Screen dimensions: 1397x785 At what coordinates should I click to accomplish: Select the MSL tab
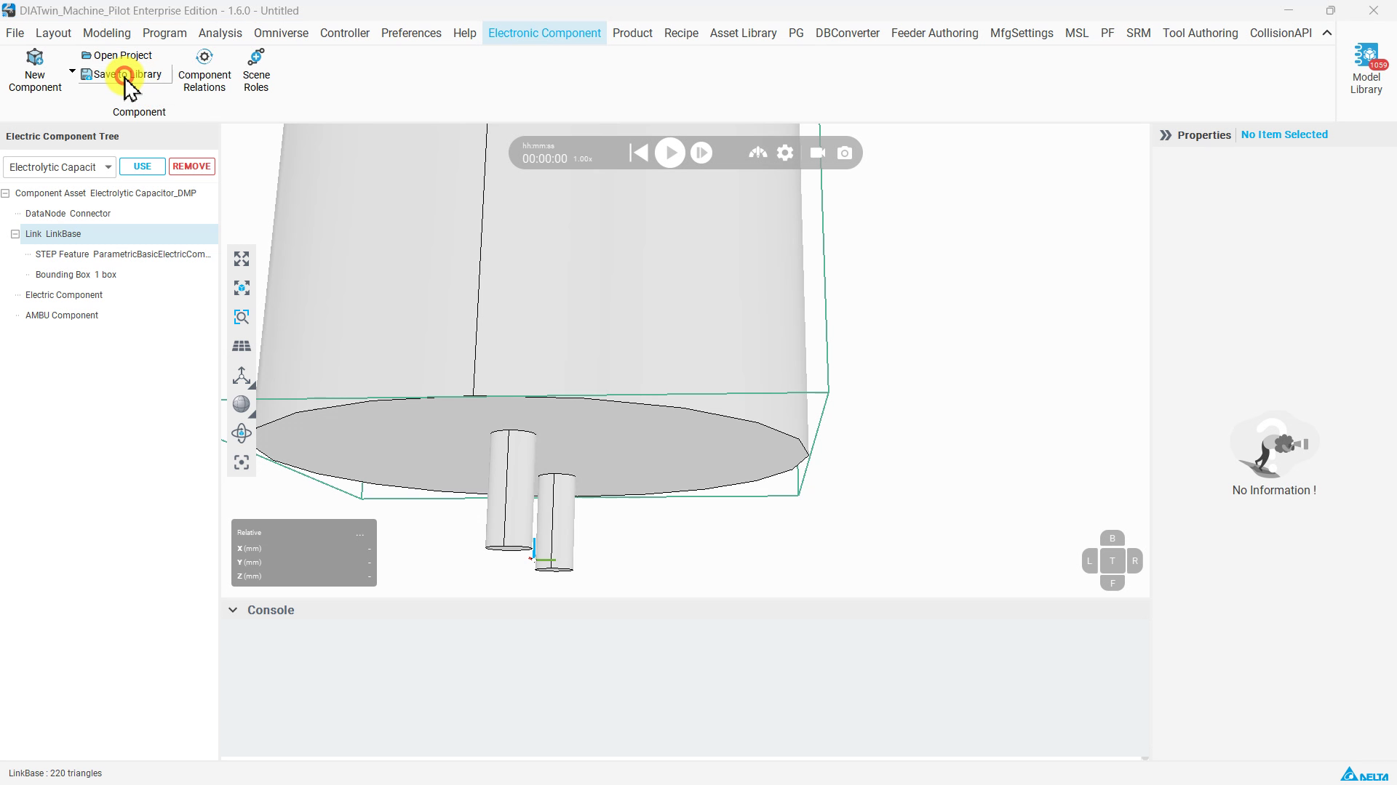(1077, 33)
